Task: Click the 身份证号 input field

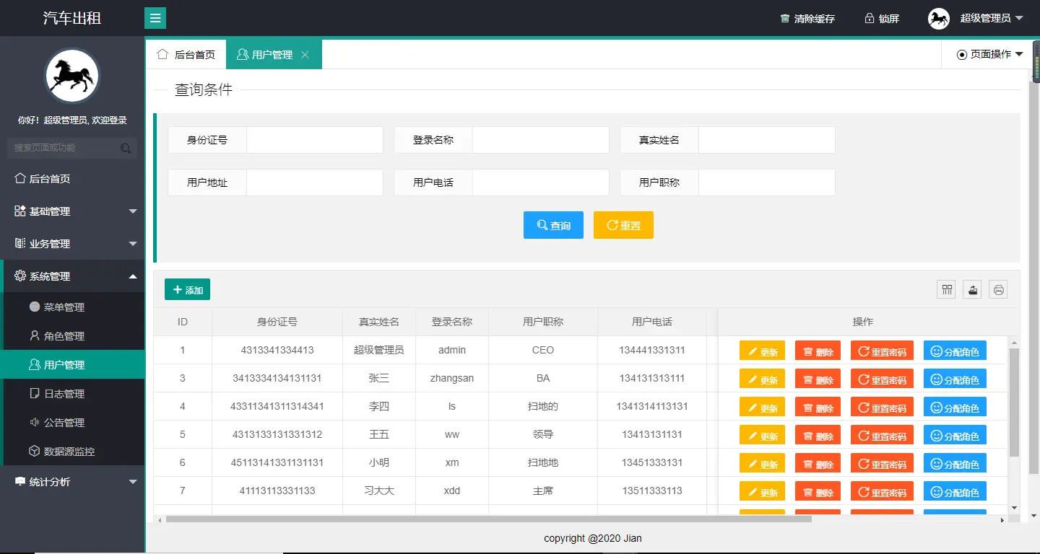Action: [x=314, y=139]
